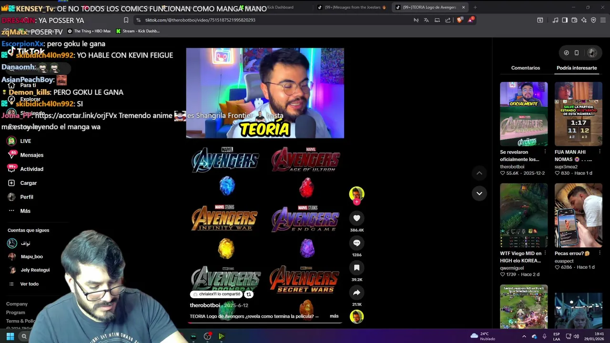Screen dimensions: 610x343
Task: Open the Brave Rewards triangle icon
Action: pyautogui.click(x=471, y=20)
